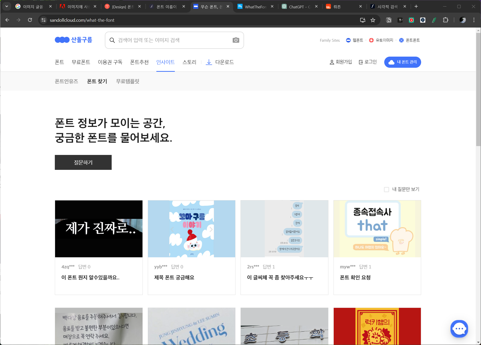Click the browser forward arrow
This screenshot has width=481, height=345.
pyautogui.click(x=18, y=20)
